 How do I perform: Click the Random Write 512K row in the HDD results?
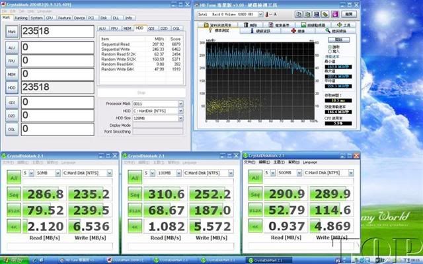141,59
